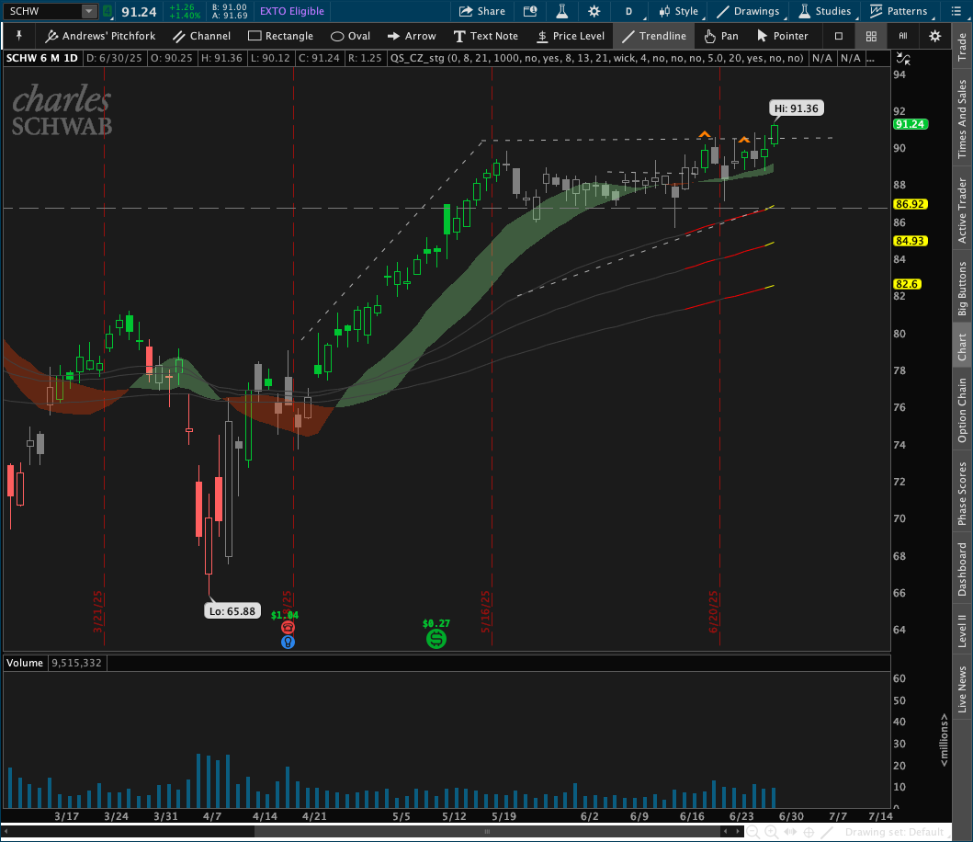Click the 91.24 last price tag on axis

click(x=910, y=124)
